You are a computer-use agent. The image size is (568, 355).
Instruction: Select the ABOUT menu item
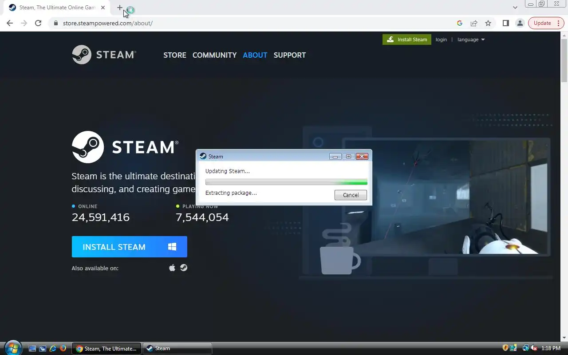coord(255,55)
